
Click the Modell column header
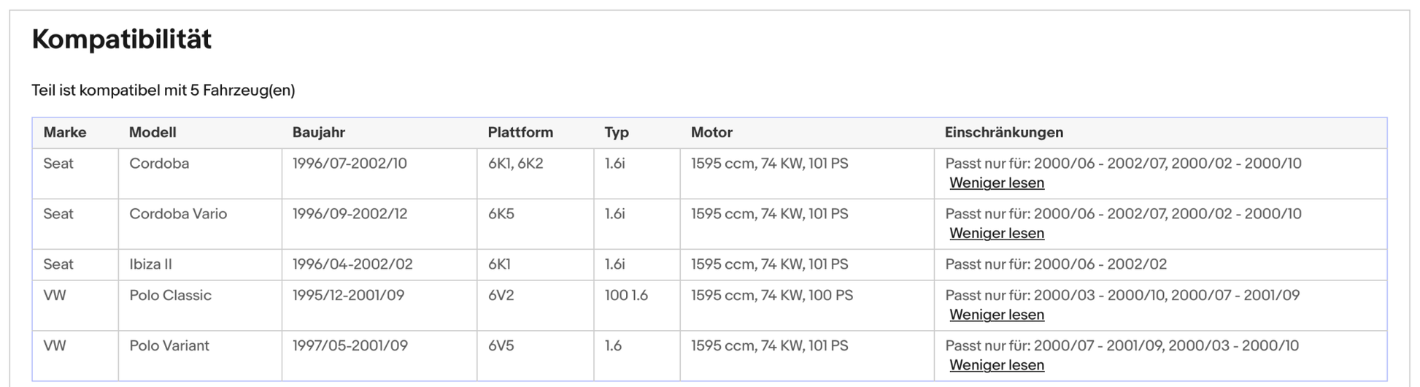tap(153, 133)
